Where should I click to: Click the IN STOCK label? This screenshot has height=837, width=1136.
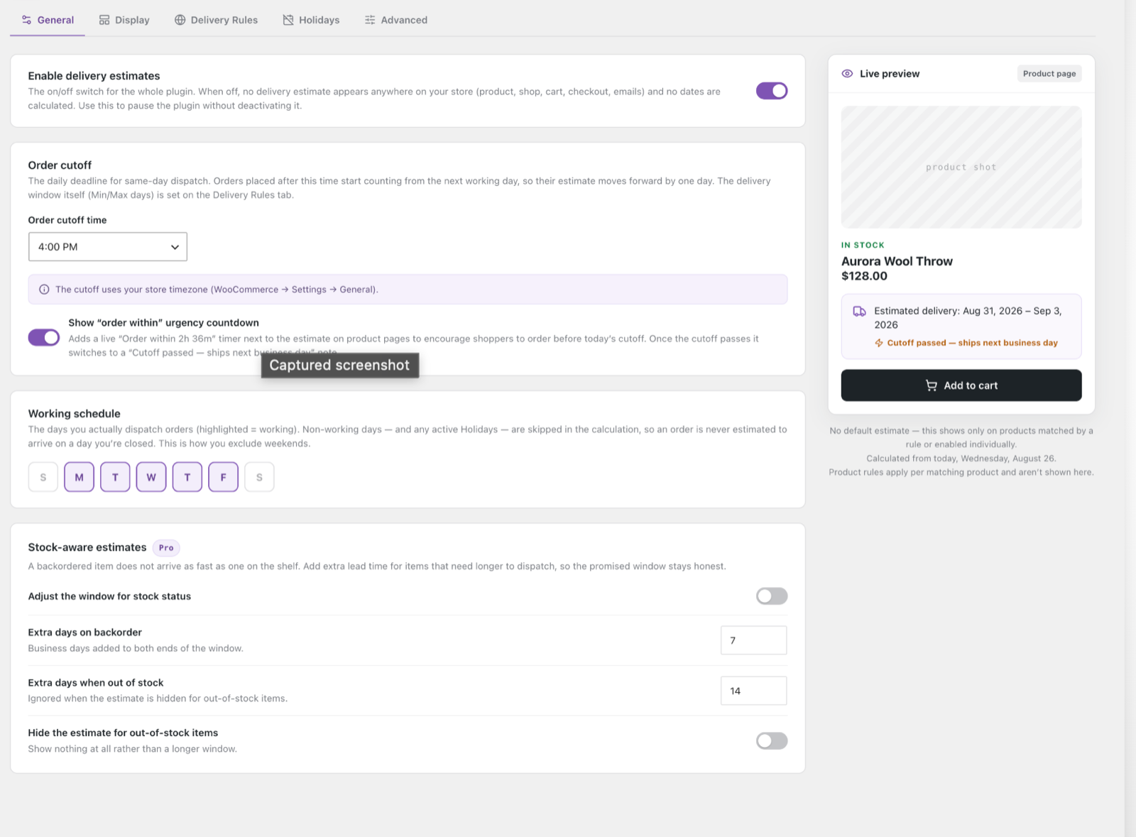tap(863, 245)
